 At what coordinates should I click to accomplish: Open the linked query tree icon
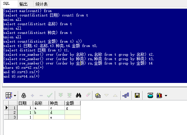point(126,95)
